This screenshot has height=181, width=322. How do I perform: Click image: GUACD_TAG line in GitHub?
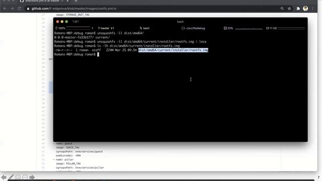tap(67, 147)
